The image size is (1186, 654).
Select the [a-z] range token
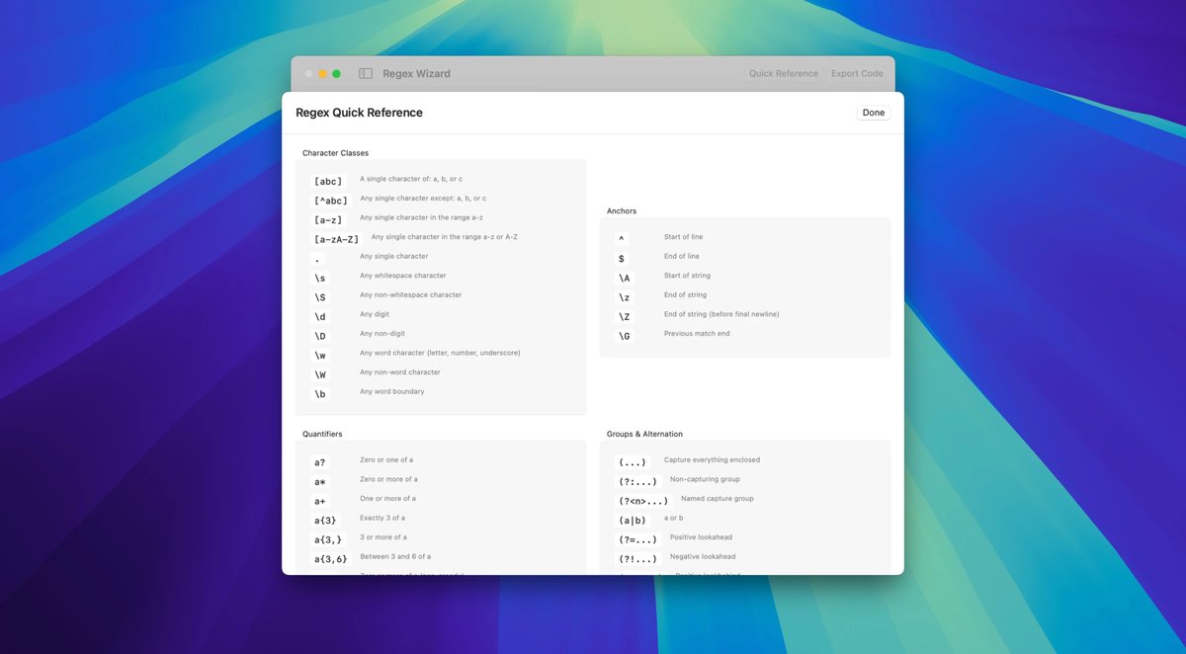pyautogui.click(x=326, y=219)
